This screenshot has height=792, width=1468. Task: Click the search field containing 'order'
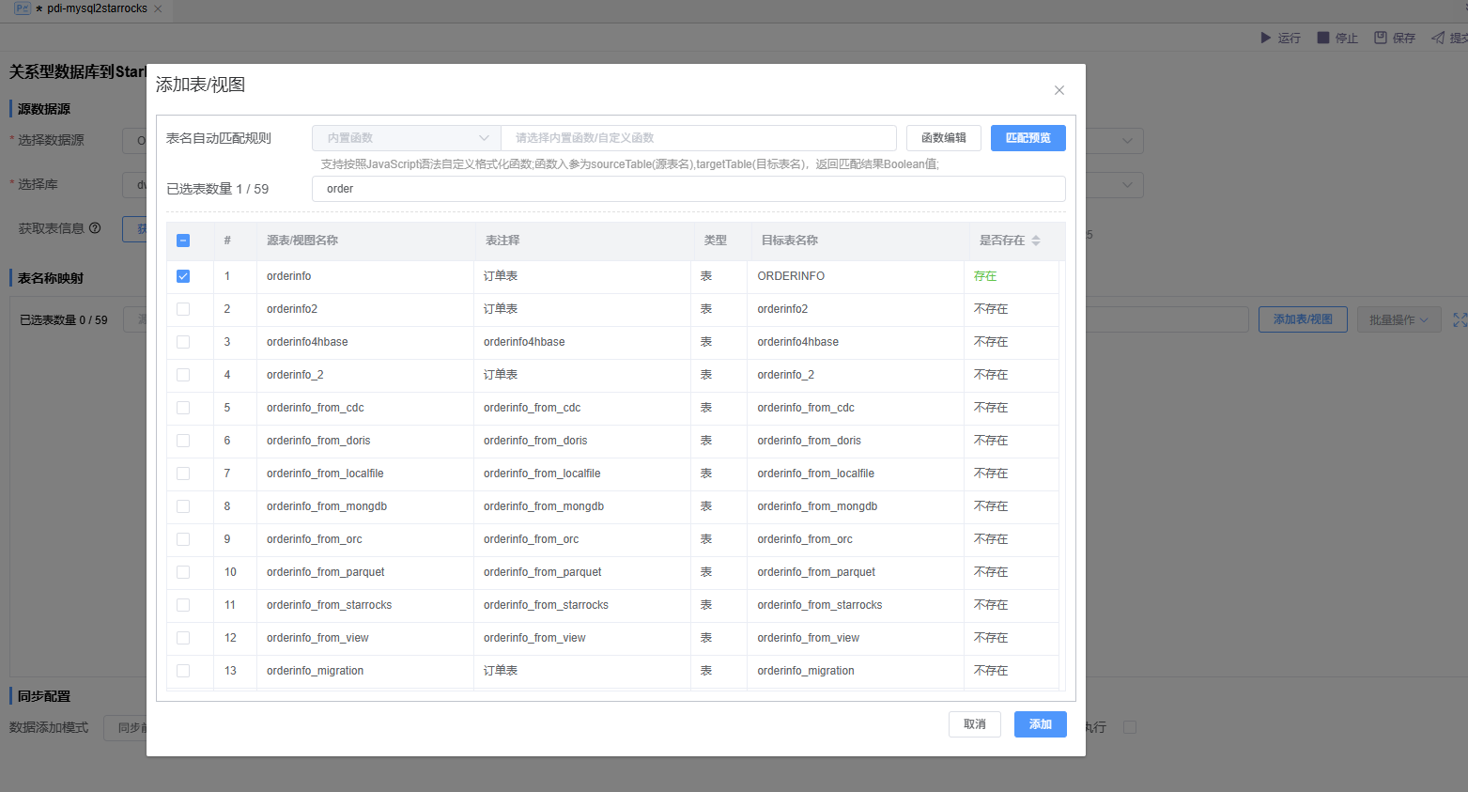pos(688,189)
